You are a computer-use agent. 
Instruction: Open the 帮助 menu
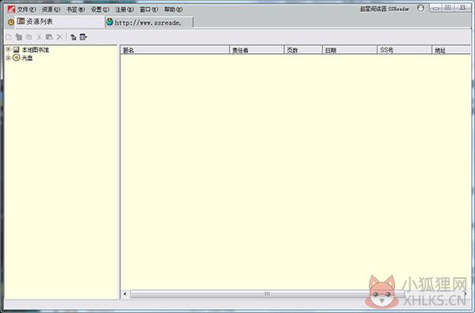[x=173, y=10]
